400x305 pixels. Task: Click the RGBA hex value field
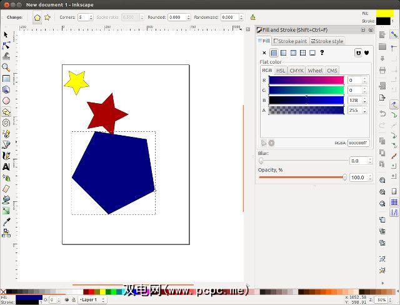(x=358, y=142)
